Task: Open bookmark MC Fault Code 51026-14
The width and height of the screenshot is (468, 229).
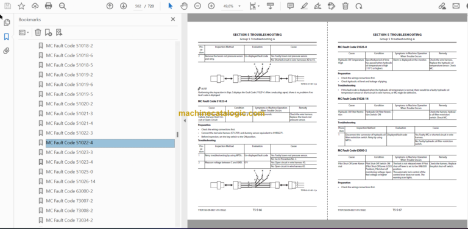Action: click(x=71, y=181)
